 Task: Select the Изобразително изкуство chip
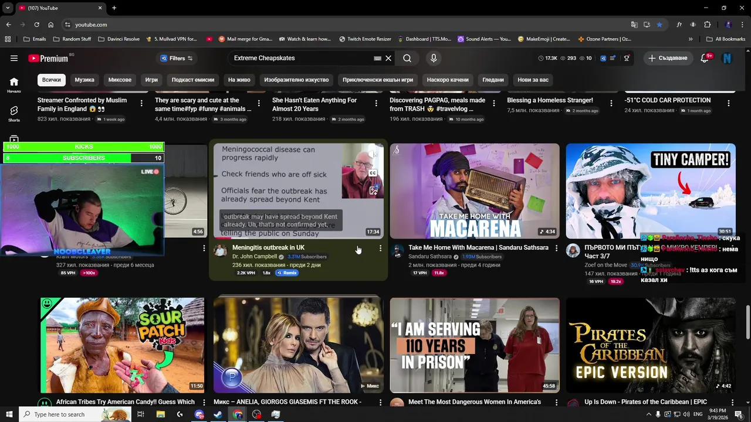point(296,80)
